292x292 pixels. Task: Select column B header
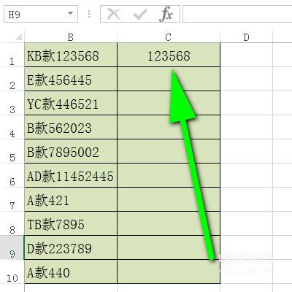(x=71, y=37)
